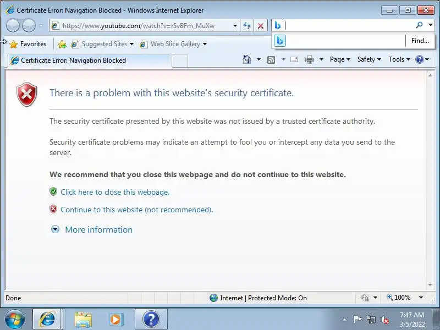Click the Help question mark icon
Image resolution: width=440 pixels, height=330 pixels.
click(x=420, y=59)
